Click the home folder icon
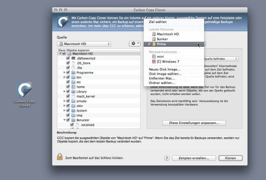Screen dimensions: 266x180 73,87
